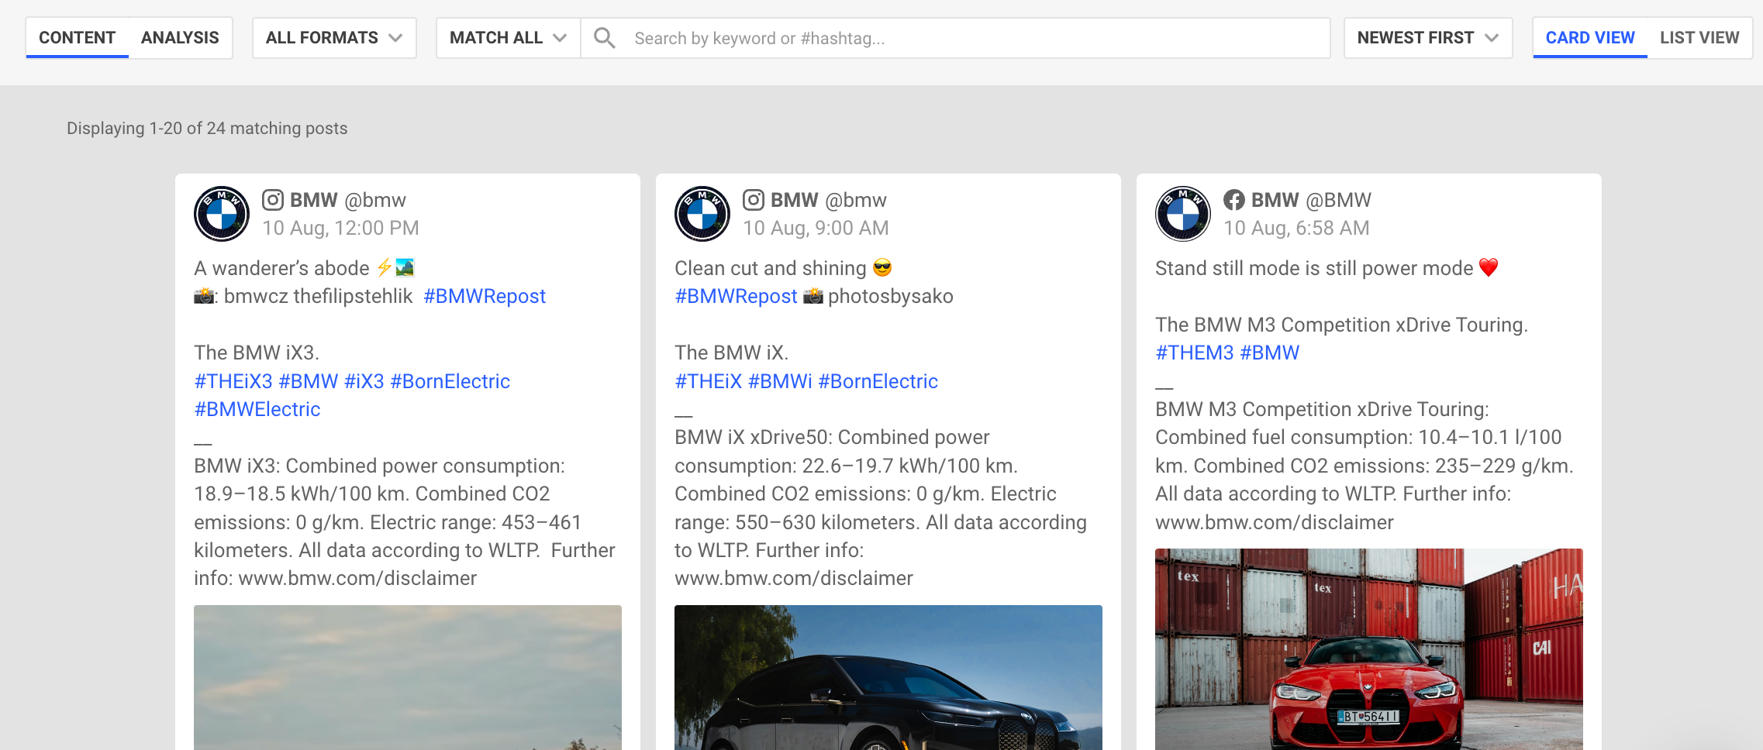
Task: Click @BMW handle on Facebook post
Action: point(1339,200)
